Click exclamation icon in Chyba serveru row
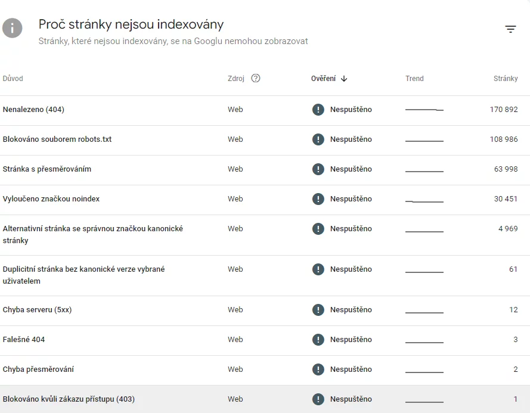The image size is (530, 413). pyautogui.click(x=318, y=310)
